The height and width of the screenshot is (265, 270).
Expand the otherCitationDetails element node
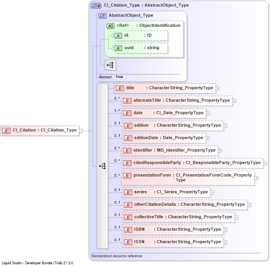pos(249,205)
